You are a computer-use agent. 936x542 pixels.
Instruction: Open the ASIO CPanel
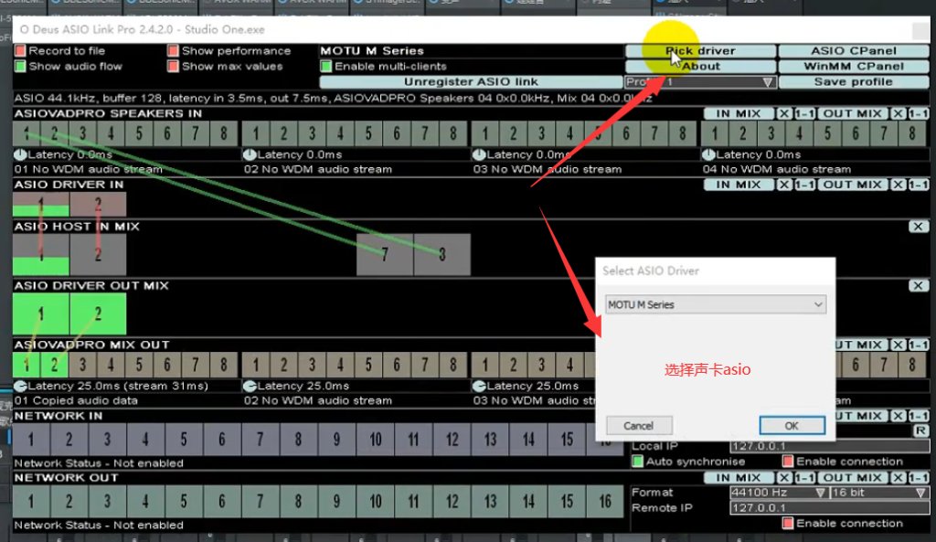pyautogui.click(x=854, y=51)
